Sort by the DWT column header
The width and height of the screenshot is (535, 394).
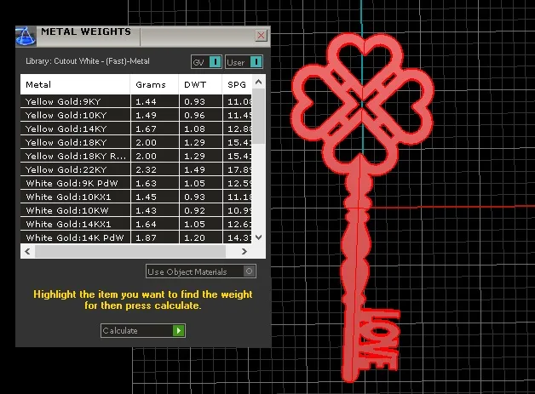coord(201,84)
